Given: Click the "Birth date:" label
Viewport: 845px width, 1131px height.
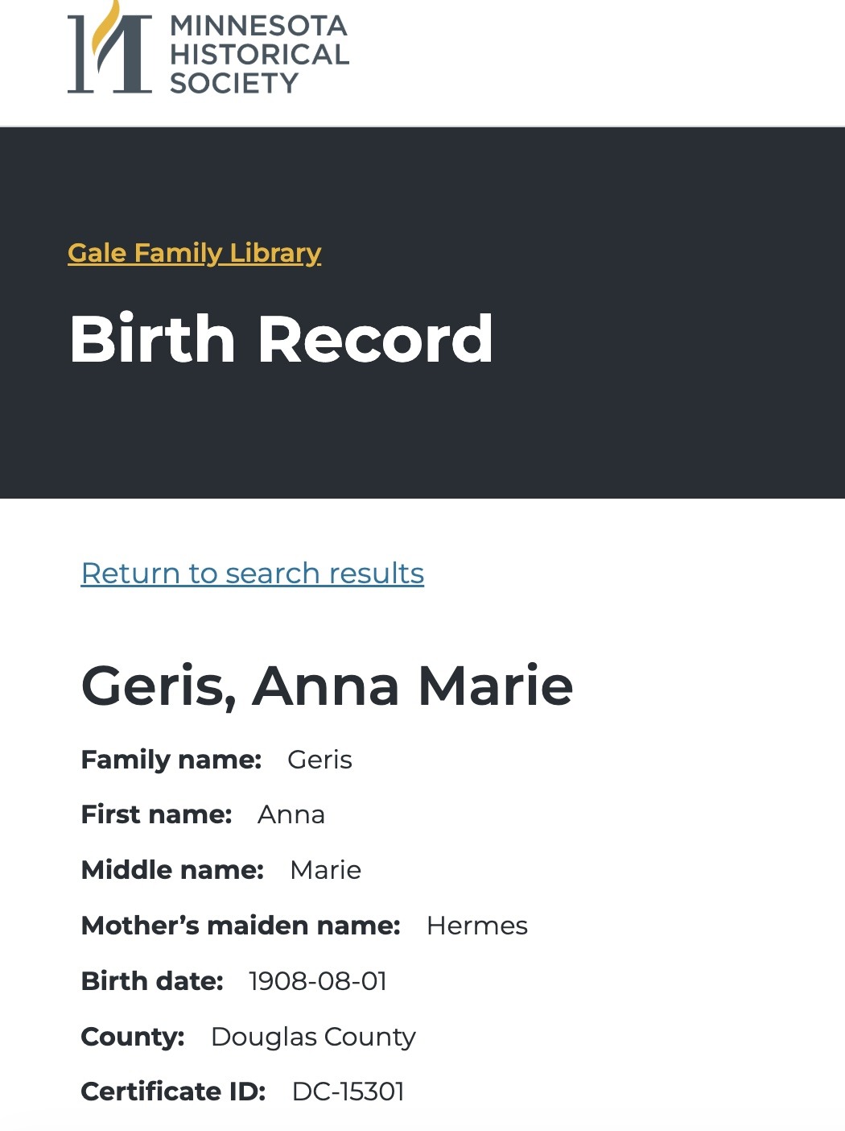Looking at the screenshot, I should pos(152,981).
